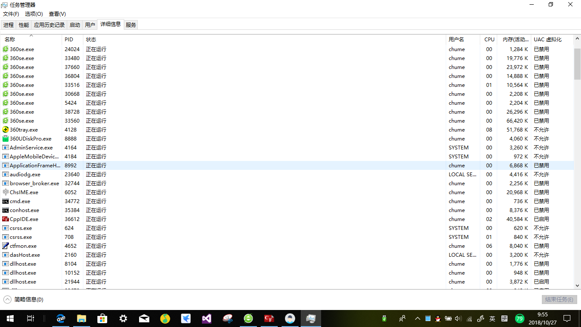The width and height of the screenshot is (581, 327).
Task: Click the conhost.exe console icon
Action: coord(6,210)
